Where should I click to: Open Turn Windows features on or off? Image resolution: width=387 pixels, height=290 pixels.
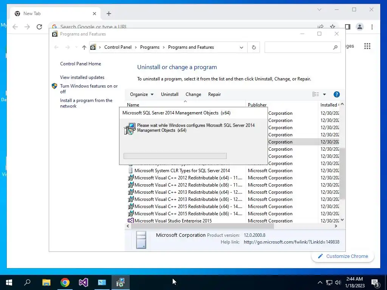coord(89,89)
